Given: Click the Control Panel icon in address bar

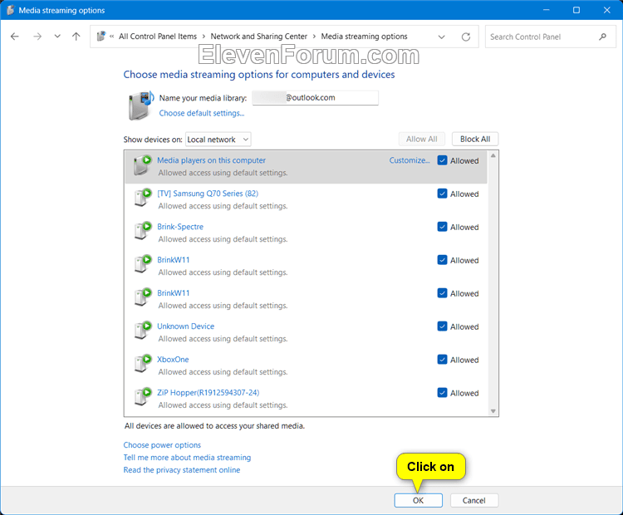Looking at the screenshot, I should coord(101,37).
